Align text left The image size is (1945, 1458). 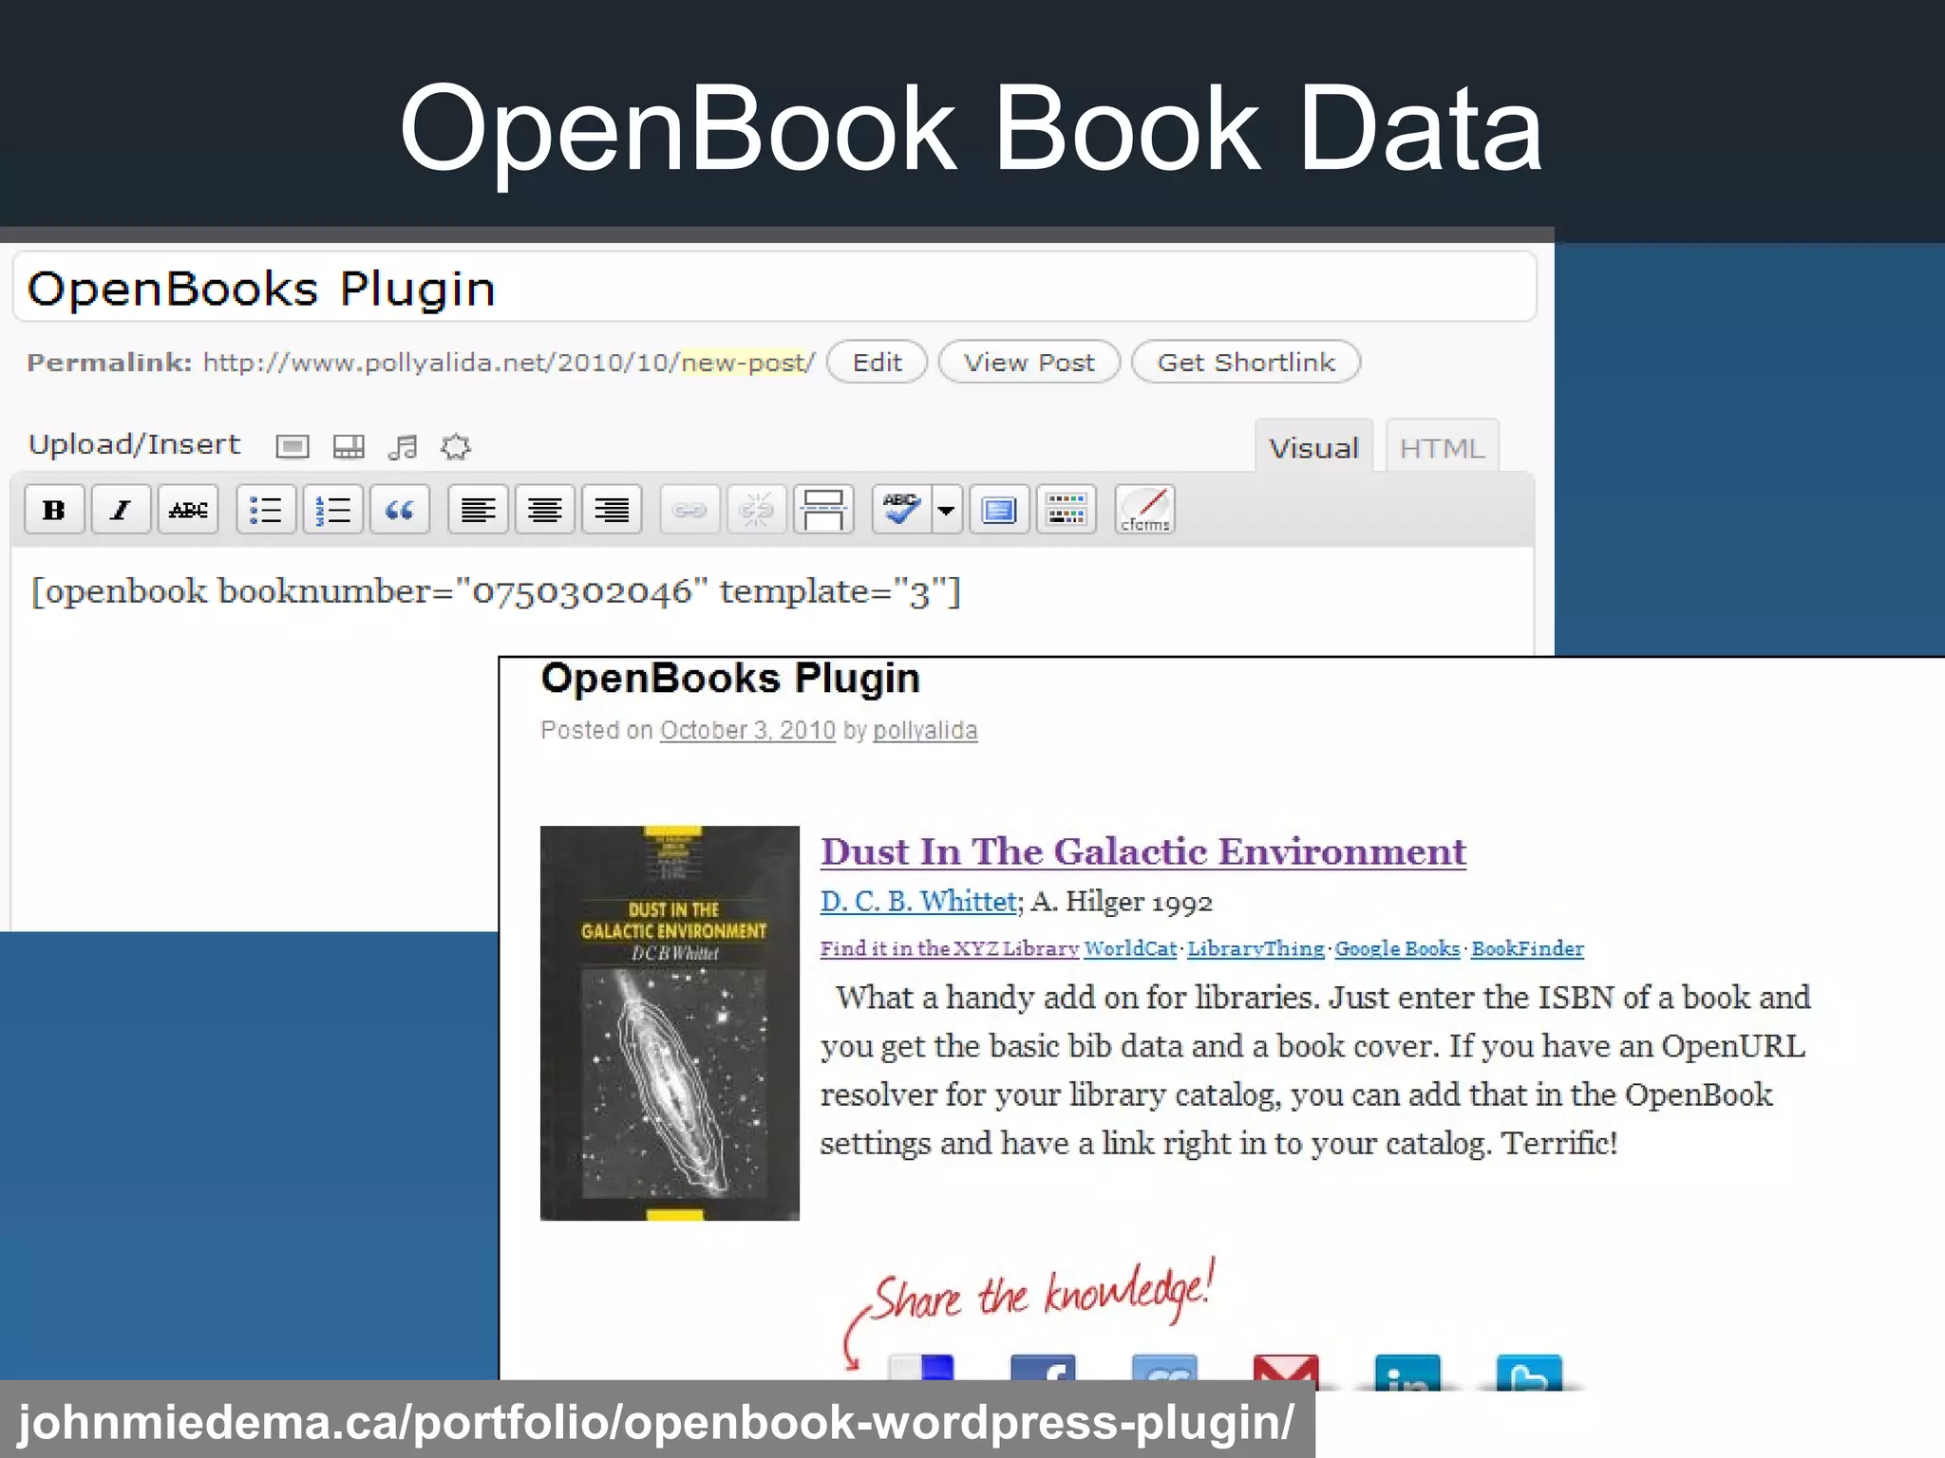[478, 510]
